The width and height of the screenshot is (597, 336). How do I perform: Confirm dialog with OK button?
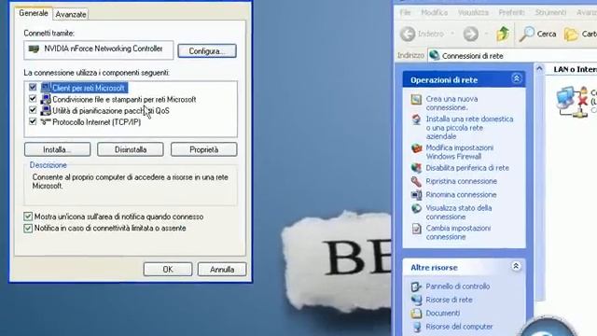coord(168,270)
